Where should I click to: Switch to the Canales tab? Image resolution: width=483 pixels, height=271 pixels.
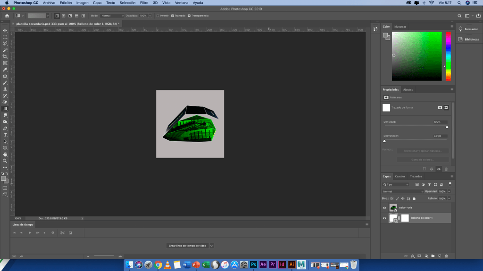coord(400,176)
